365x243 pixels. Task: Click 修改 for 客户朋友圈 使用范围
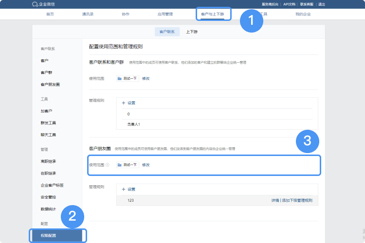pyautogui.click(x=146, y=165)
